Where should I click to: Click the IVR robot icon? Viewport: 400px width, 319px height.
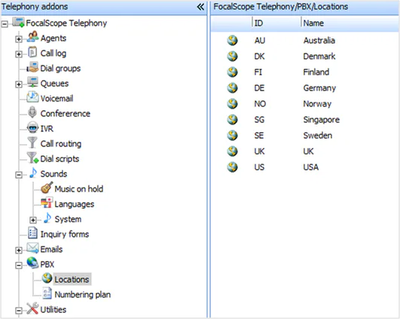[x=32, y=127]
